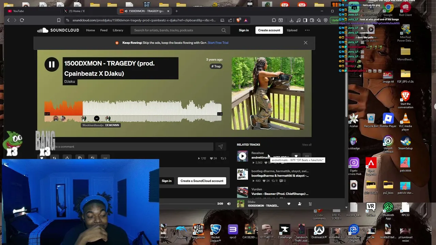The height and width of the screenshot is (245, 436).
Task: Open the bootleg dharma related track
Action: tap(280, 176)
